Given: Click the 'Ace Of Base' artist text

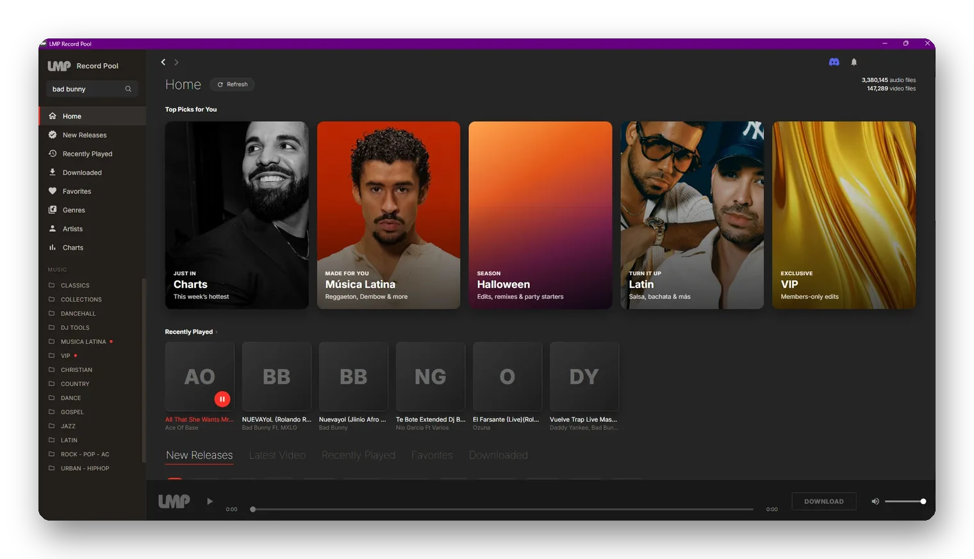Looking at the screenshot, I should point(182,428).
